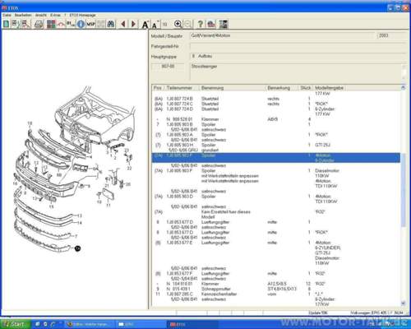Increase font size with large A icon
The height and width of the screenshot is (329, 411).
coord(145,25)
